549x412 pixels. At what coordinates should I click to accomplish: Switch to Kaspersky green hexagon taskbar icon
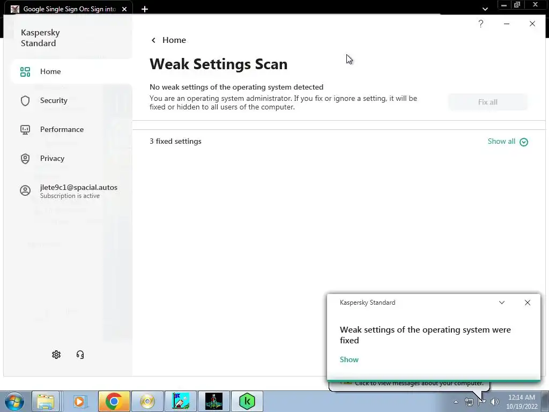tap(247, 401)
